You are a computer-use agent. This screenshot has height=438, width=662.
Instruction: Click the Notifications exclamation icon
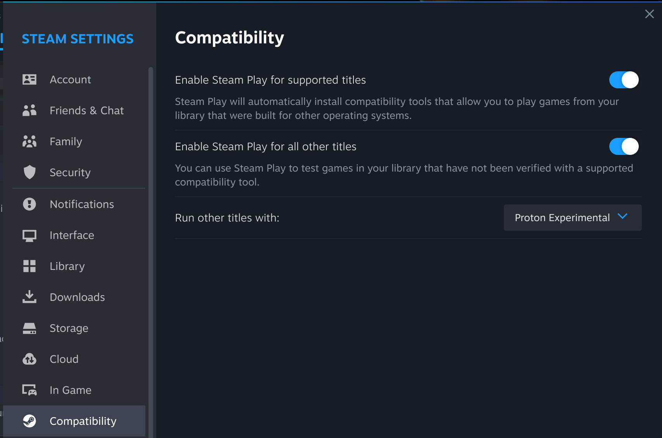[x=29, y=204]
